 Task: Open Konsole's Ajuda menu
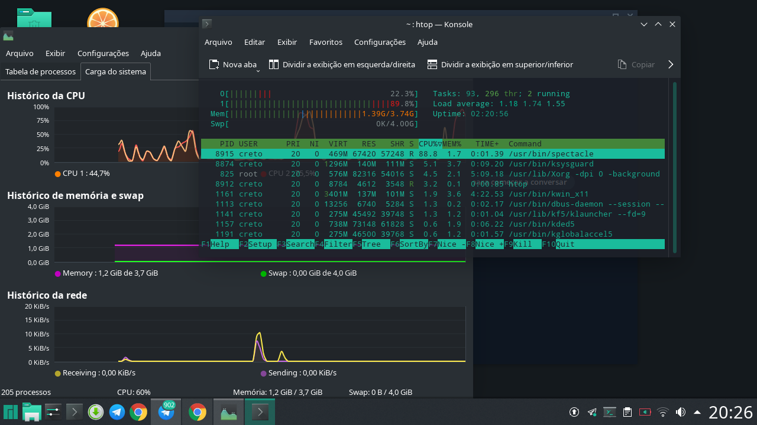[428, 42]
